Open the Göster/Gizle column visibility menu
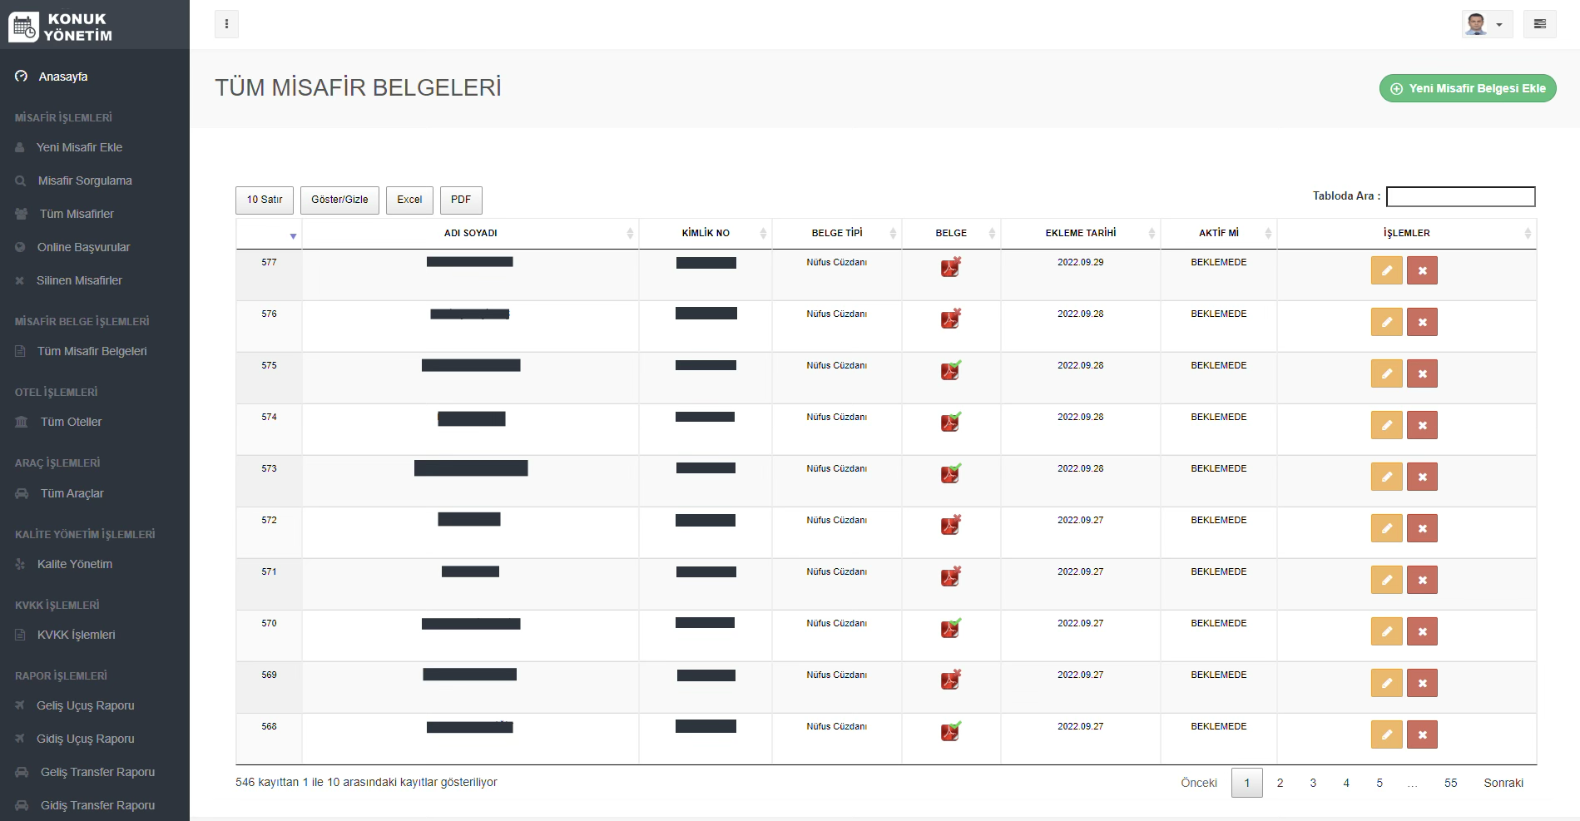The height and width of the screenshot is (821, 1580). [339, 200]
